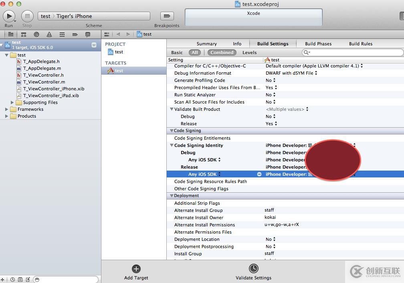Remove setting value with minus icon on selected row
This screenshot has width=404, height=283.
pos(259,174)
